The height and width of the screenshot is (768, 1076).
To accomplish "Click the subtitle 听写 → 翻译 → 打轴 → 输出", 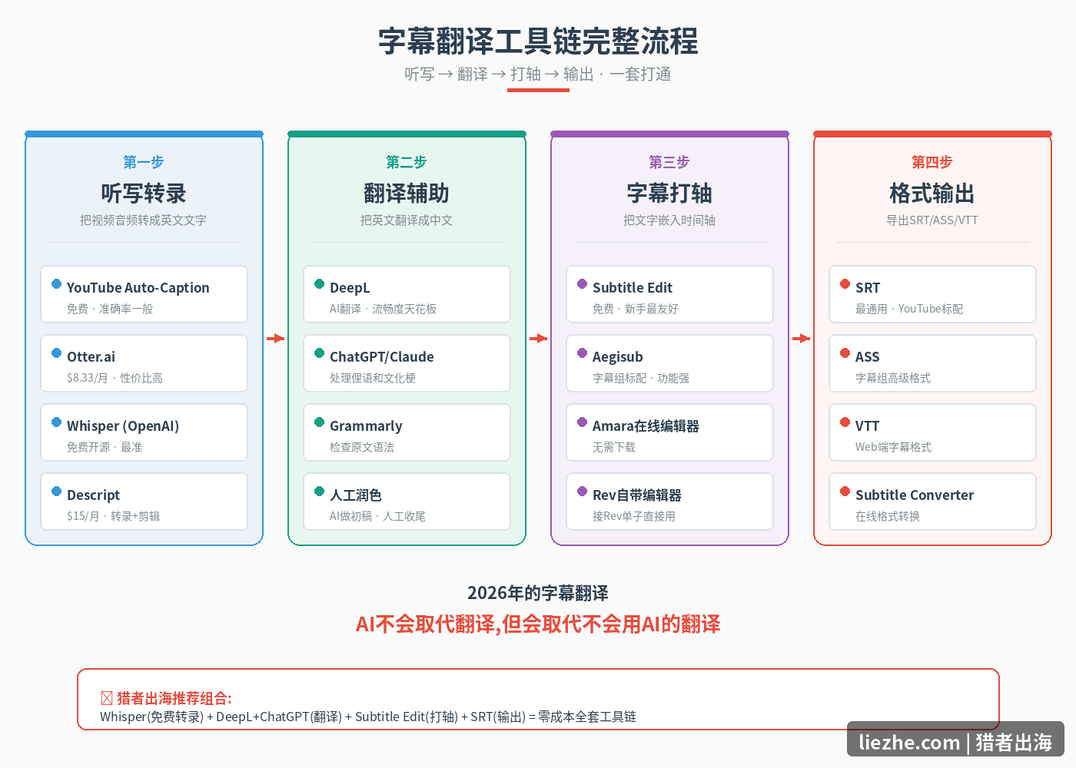I will point(499,74).
